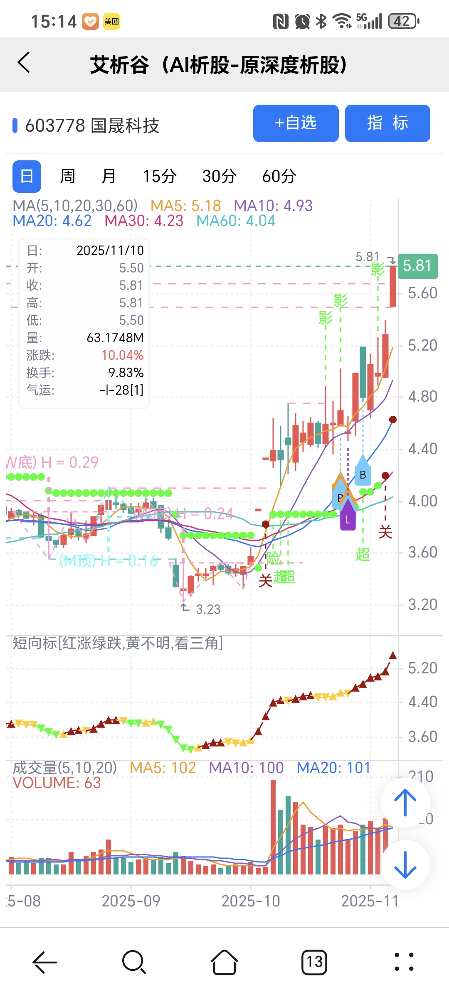This screenshot has width=449, height=997.
Task: Open search in bottom navigation bar
Action: pos(134,962)
